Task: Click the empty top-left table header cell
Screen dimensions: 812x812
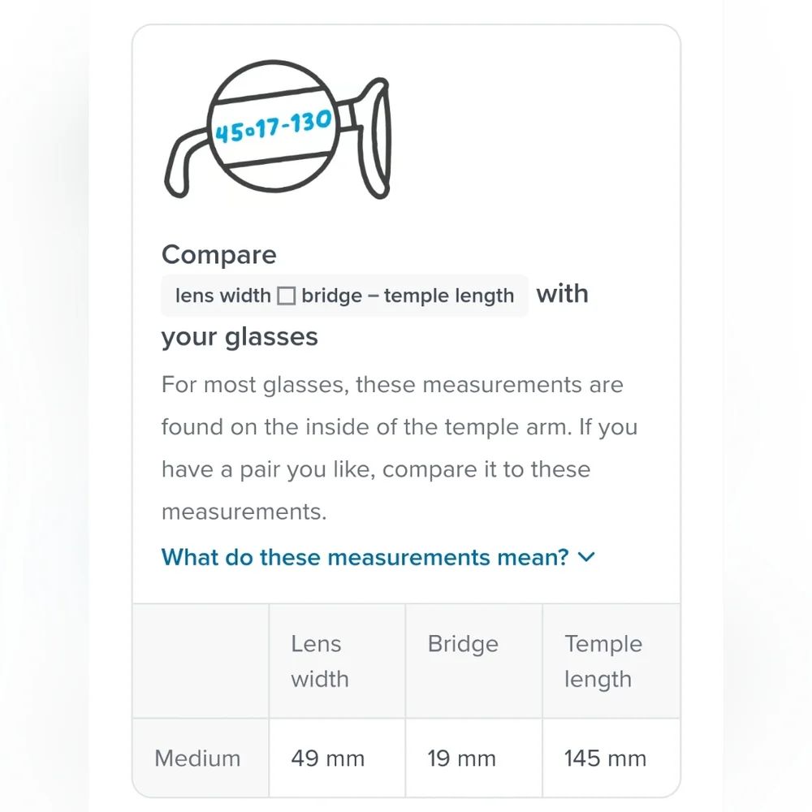Action: point(201,661)
